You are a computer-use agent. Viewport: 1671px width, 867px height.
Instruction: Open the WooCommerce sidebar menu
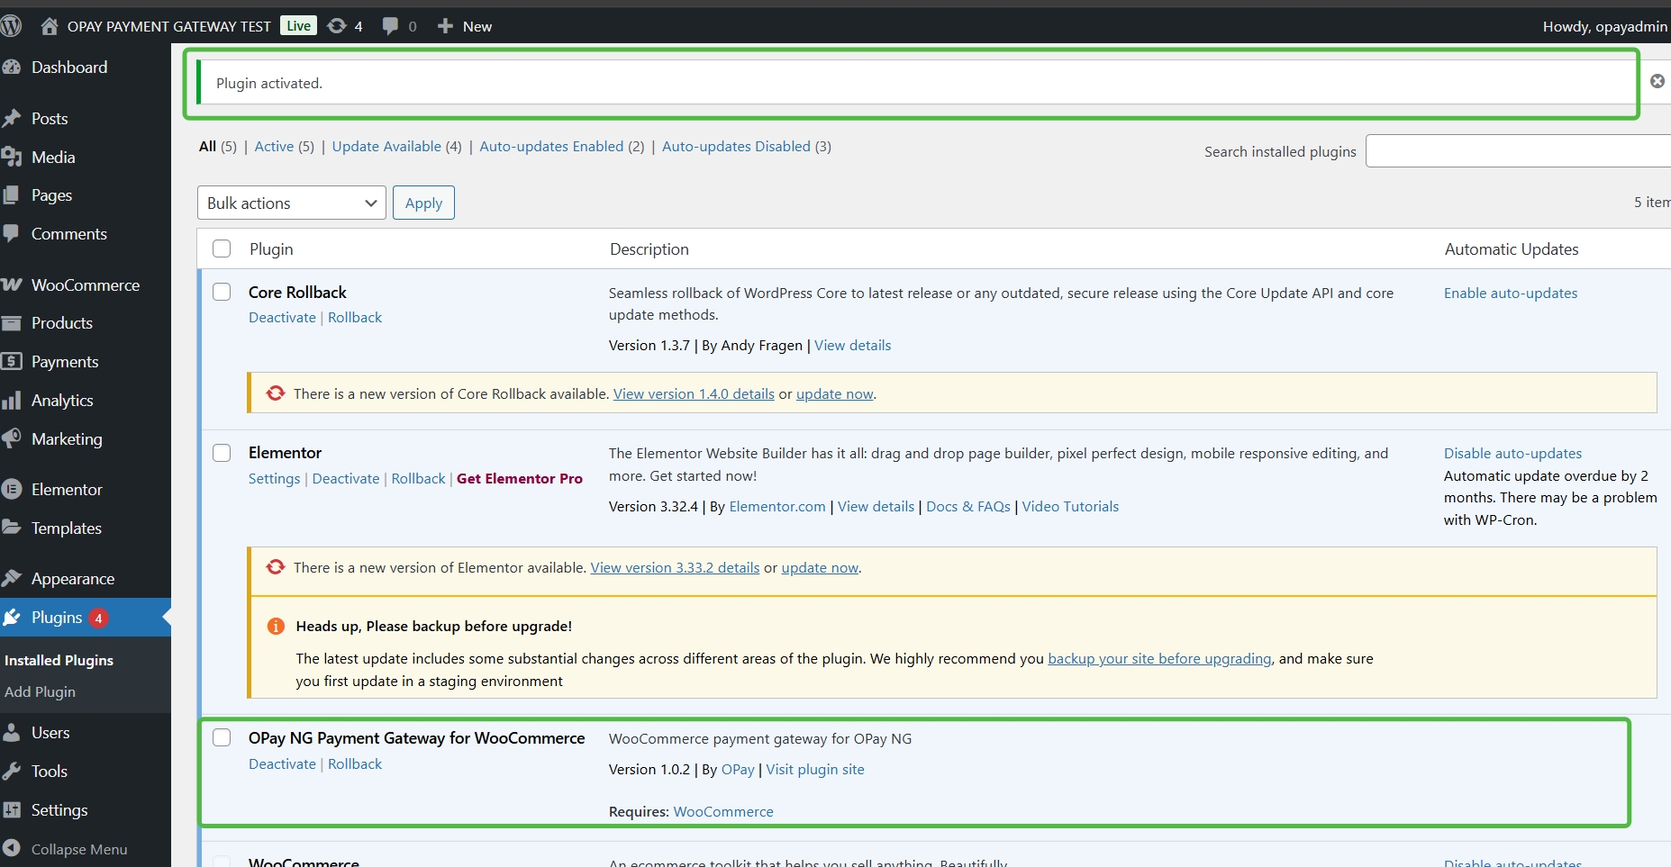[84, 284]
